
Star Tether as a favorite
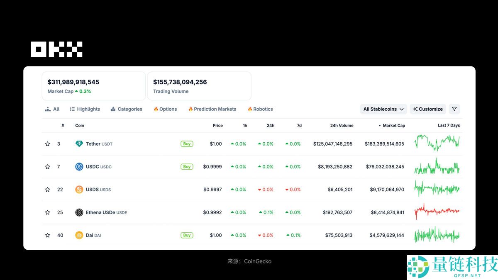48,144
